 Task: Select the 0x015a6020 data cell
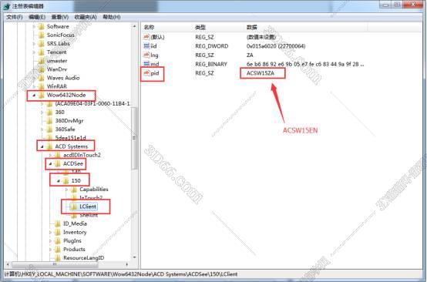pos(276,46)
